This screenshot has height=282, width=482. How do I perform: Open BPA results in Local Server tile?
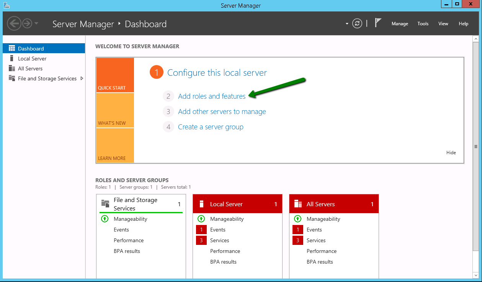pos(223,262)
